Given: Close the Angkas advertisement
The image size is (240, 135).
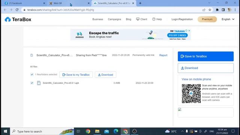Looking at the screenshot, I should [x=189, y=31].
